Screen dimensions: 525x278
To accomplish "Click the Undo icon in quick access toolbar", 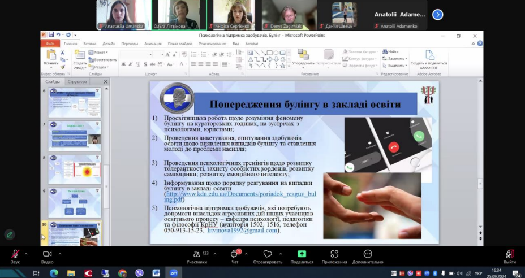I will pos(58,35).
